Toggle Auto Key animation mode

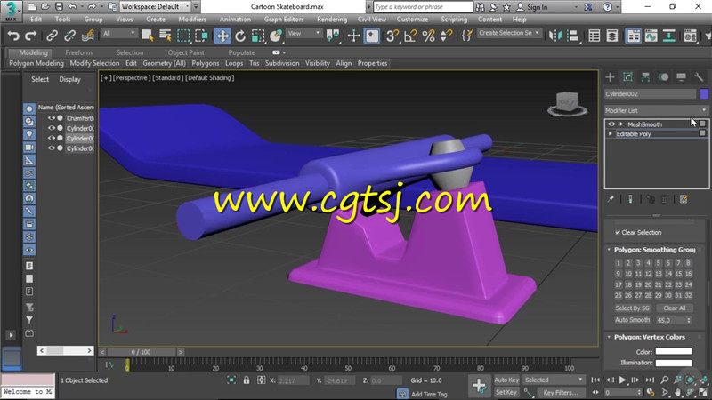pos(506,380)
